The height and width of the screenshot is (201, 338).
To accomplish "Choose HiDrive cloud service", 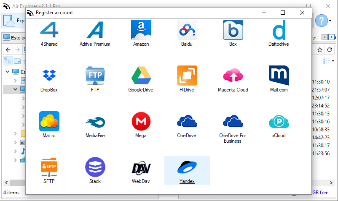I will [187, 79].
